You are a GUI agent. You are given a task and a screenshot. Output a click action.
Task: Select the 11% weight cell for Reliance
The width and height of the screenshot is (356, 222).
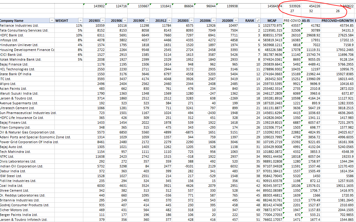point(69,25)
